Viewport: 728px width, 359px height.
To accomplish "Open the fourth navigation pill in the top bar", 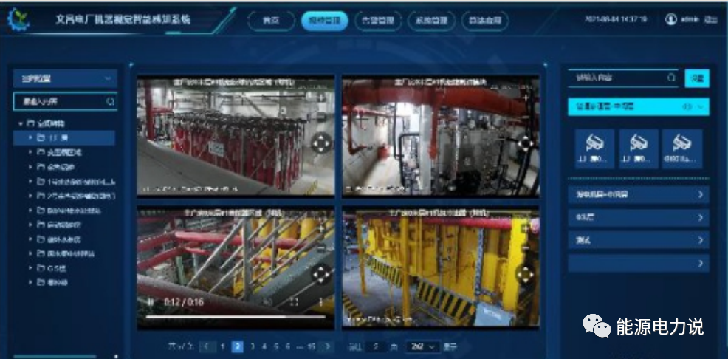I will (431, 21).
